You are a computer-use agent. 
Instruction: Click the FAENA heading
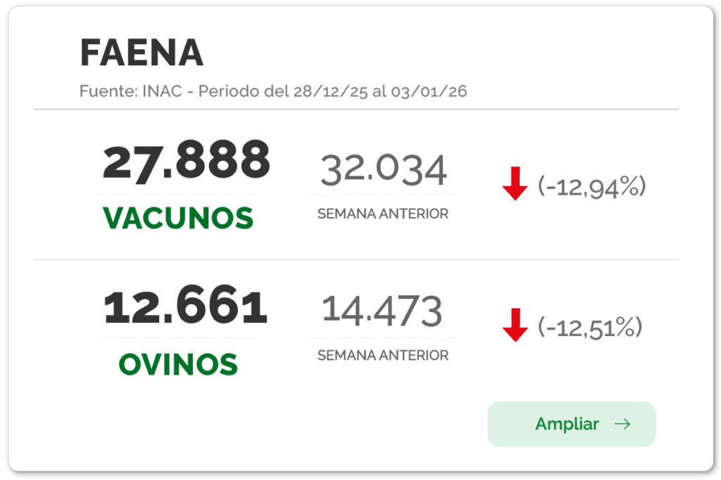tap(142, 53)
